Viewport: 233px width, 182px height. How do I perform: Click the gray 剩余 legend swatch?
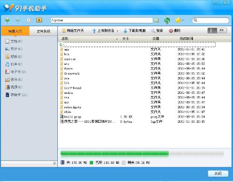[x=123, y=163]
